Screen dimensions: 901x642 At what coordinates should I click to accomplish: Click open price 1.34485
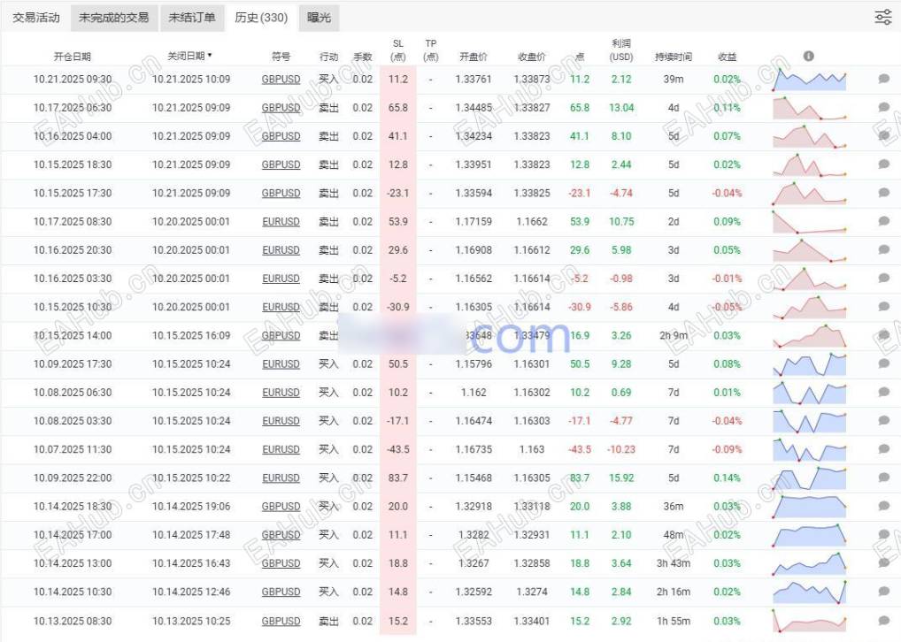pyautogui.click(x=474, y=107)
